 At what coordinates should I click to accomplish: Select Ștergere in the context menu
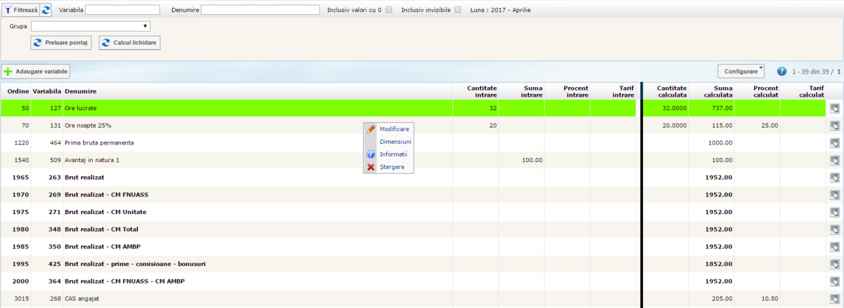click(391, 167)
